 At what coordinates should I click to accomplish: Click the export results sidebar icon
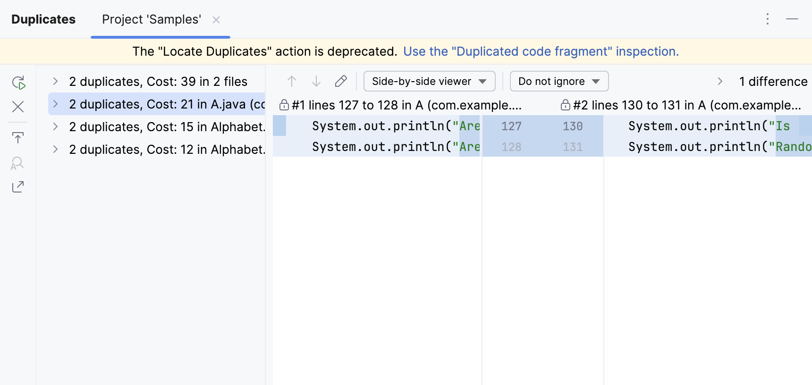pos(18,187)
